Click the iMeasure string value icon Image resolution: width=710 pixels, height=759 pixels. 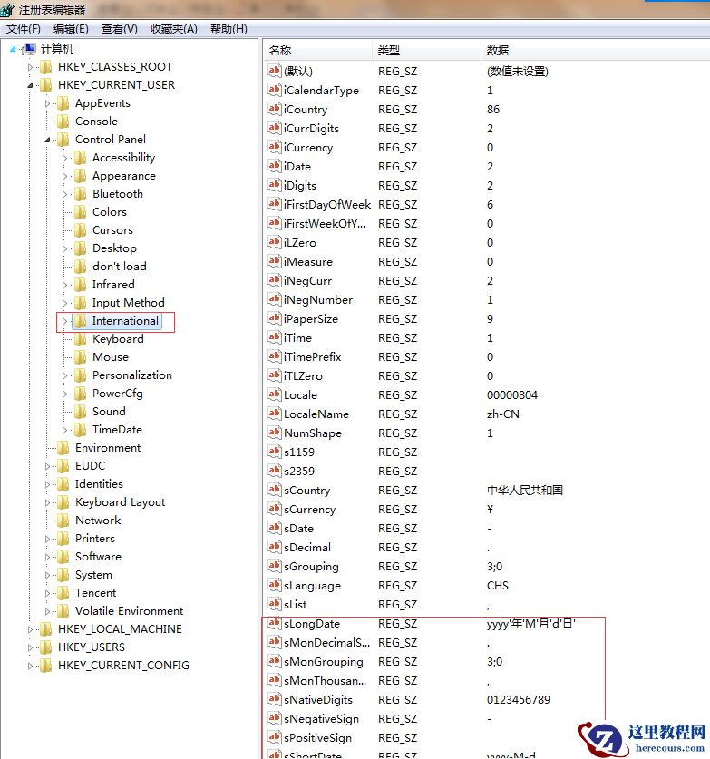pyautogui.click(x=275, y=261)
